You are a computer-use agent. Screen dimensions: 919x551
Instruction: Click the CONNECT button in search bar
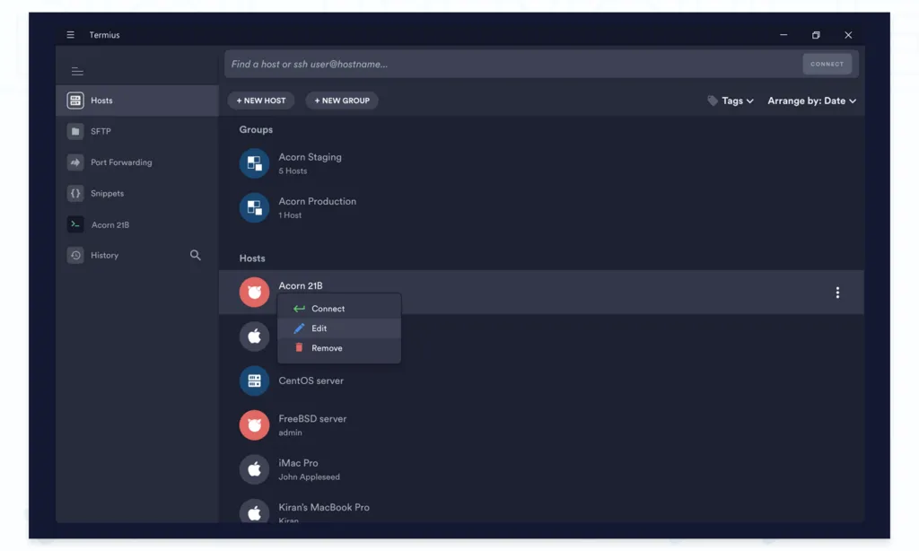[x=827, y=64]
